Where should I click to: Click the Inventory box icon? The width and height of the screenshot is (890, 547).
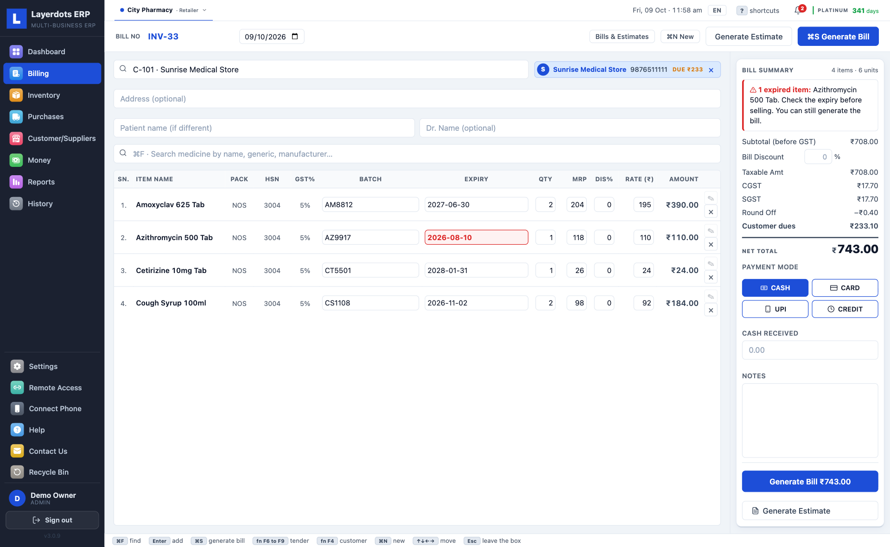click(16, 95)
